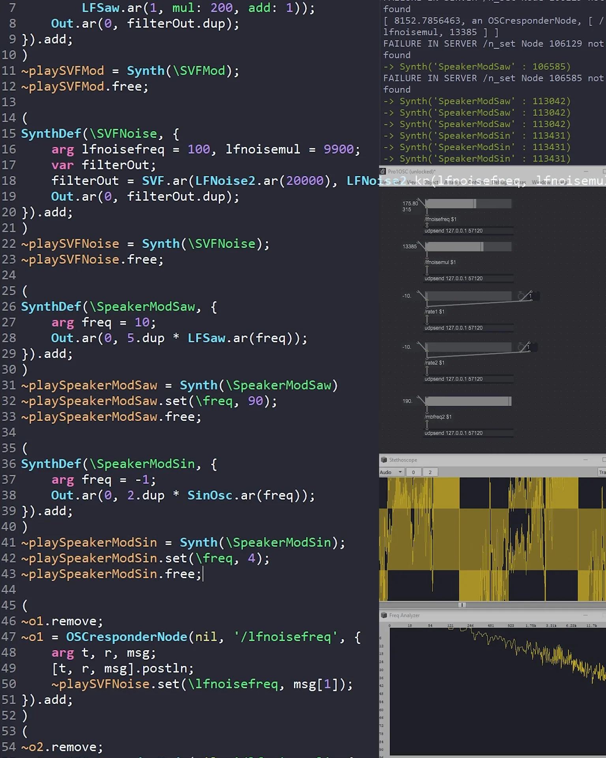Select the /rate1 $1 message box
This screenshot has height=758, width=606.
tap(434, 312)
